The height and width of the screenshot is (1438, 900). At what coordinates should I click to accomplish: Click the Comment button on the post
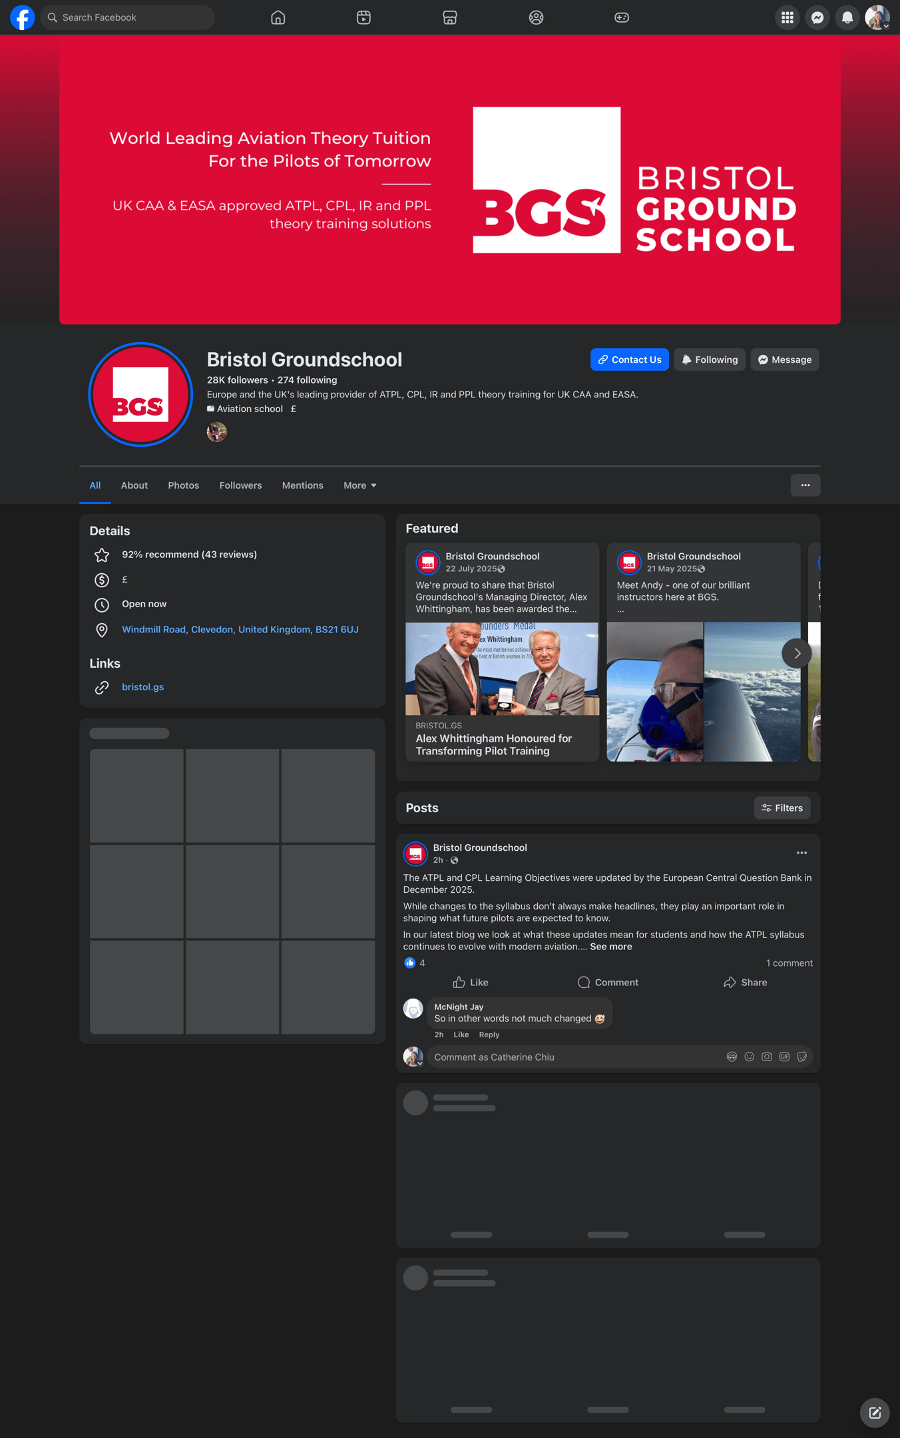pyautogui.click(x=608, y=983)
